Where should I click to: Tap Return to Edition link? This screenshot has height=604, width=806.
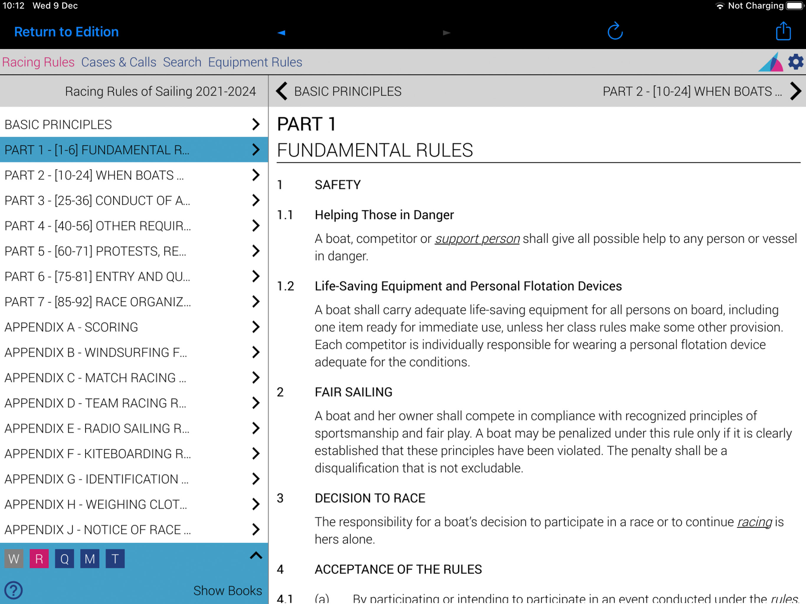click(66, 32)
